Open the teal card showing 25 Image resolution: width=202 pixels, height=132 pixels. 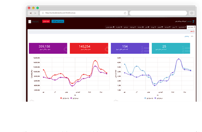click(171, 48)
